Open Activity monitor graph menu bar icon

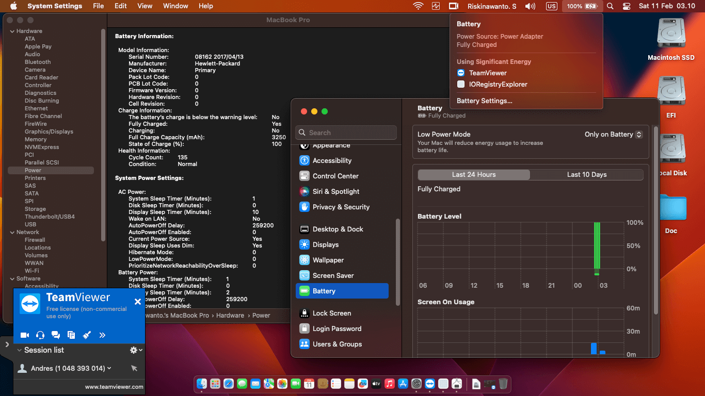(x=436, y=6)
